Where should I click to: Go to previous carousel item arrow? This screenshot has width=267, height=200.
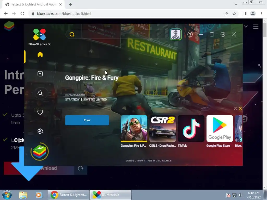[x=235, y=109]
